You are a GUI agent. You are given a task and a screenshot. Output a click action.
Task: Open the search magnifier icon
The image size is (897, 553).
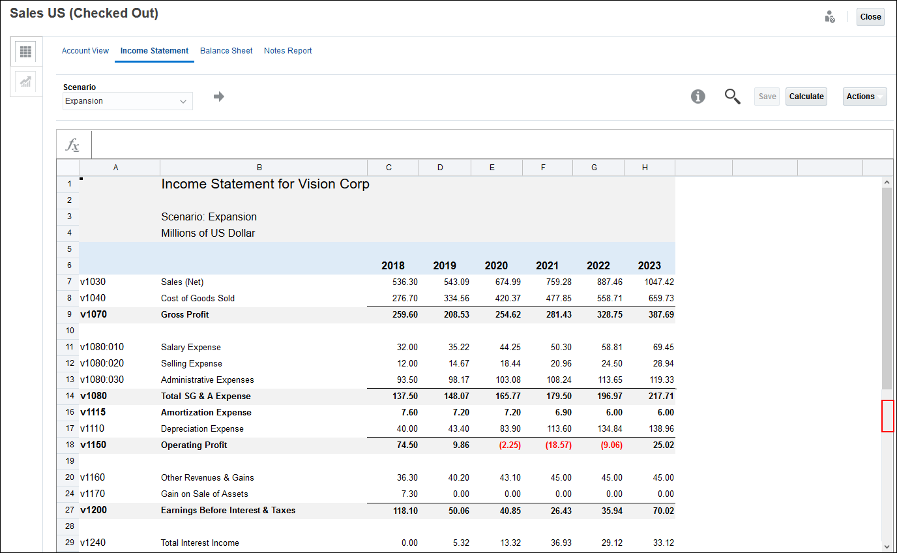click(x=732, y=96)
